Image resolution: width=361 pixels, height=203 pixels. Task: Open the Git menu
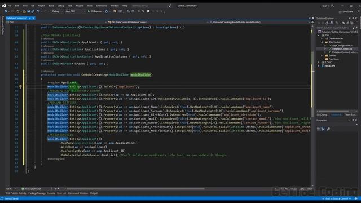click(33, 6)
